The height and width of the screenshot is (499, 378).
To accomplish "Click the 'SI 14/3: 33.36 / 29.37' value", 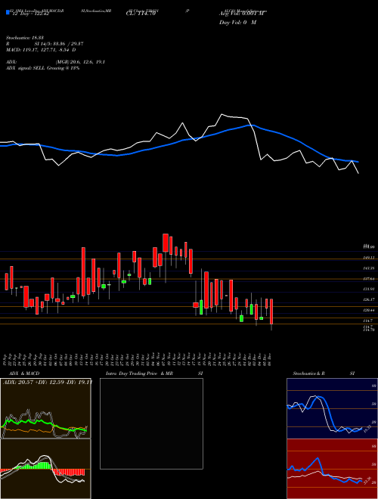I will coord(59,44).
